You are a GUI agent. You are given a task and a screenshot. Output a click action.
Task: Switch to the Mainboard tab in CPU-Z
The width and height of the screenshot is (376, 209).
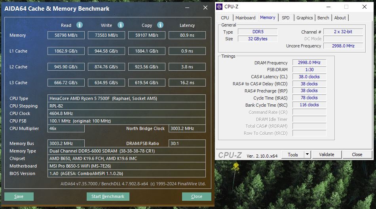245,18
